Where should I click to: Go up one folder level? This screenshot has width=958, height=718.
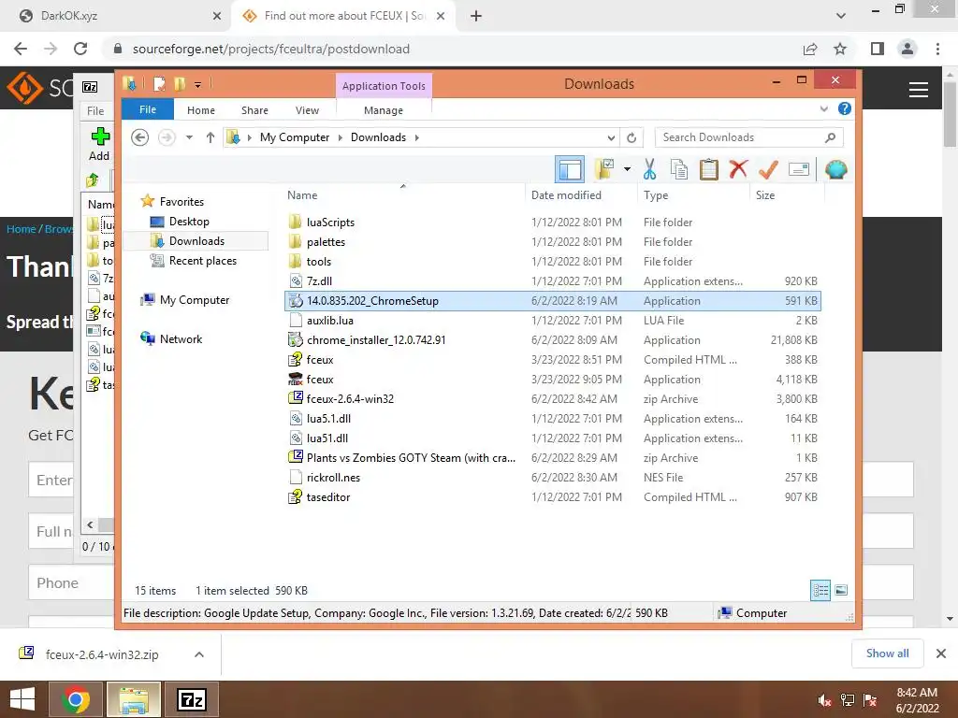[x=210, y=137]
